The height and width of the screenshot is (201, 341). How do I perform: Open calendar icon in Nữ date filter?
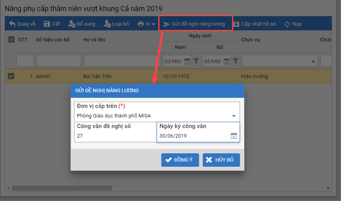point(227,61)
